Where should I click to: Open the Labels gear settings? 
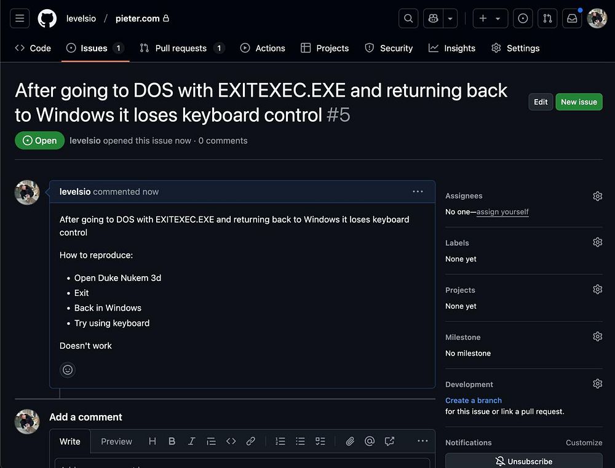point(597,242)
